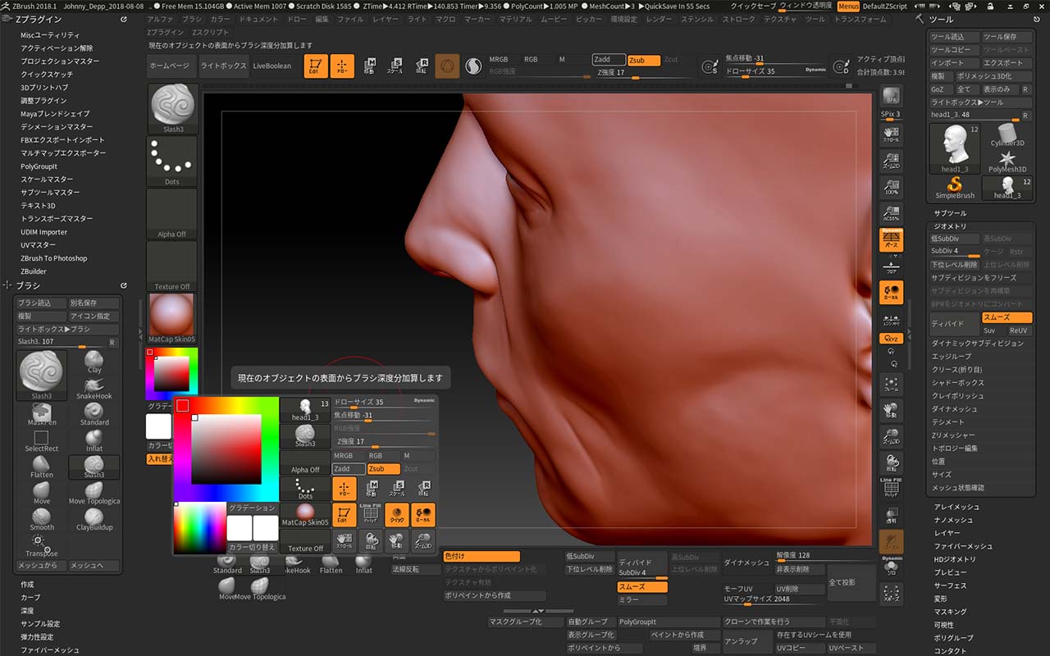Expand the トポロジー編集 section
This screenshot has width=1050, height=656.
(954, 449)
